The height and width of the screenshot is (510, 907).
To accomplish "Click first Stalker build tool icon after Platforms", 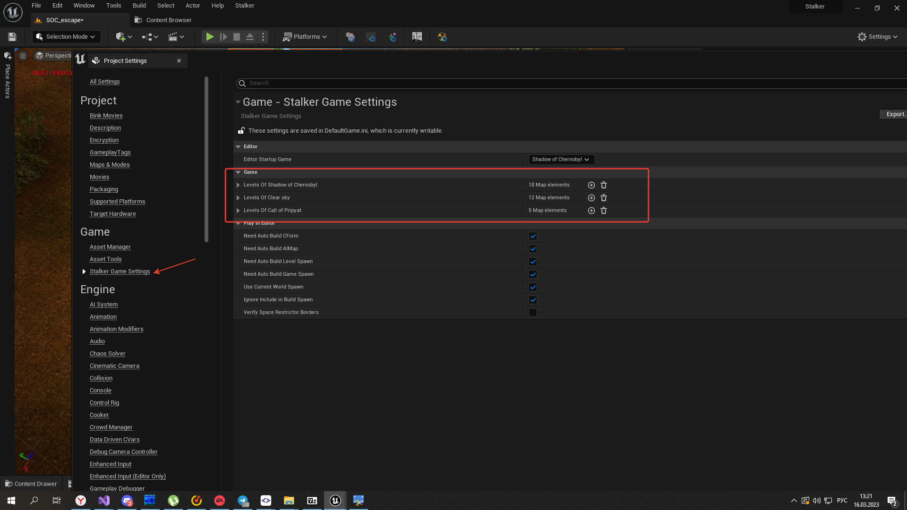I will click(x=350, y=37).
